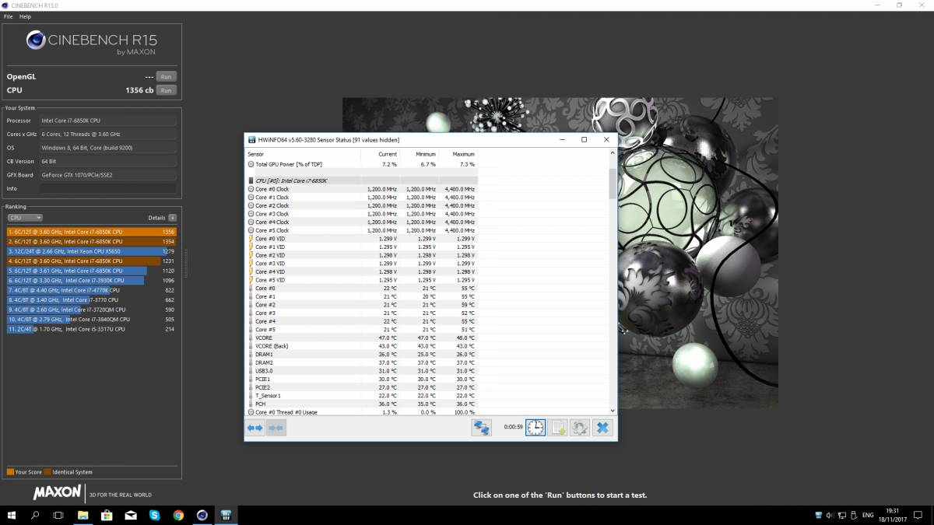Open Skype from the taskbar
The width and height of the screenshot is (934, 525).
point(155,515)
